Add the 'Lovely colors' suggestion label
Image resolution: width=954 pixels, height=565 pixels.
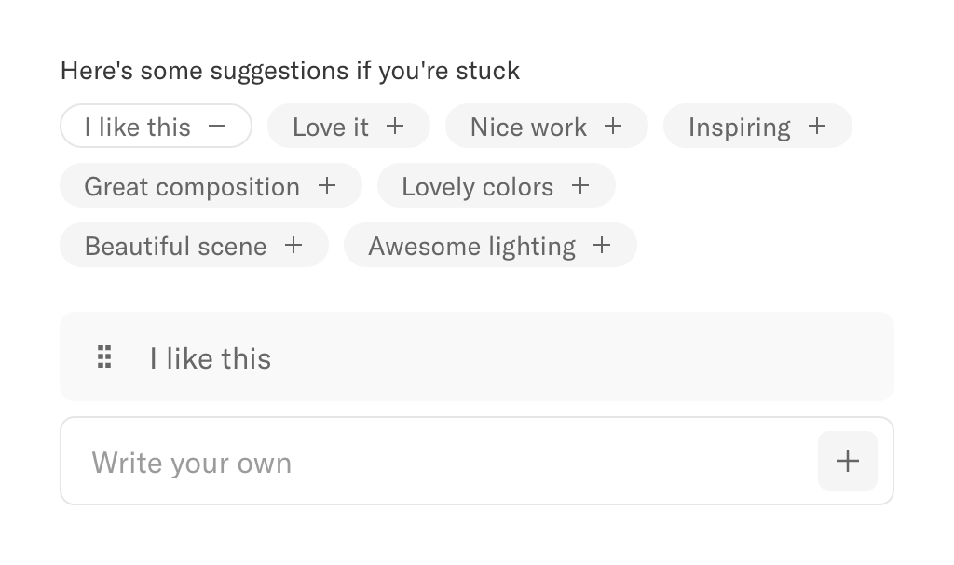coord(477,186)
